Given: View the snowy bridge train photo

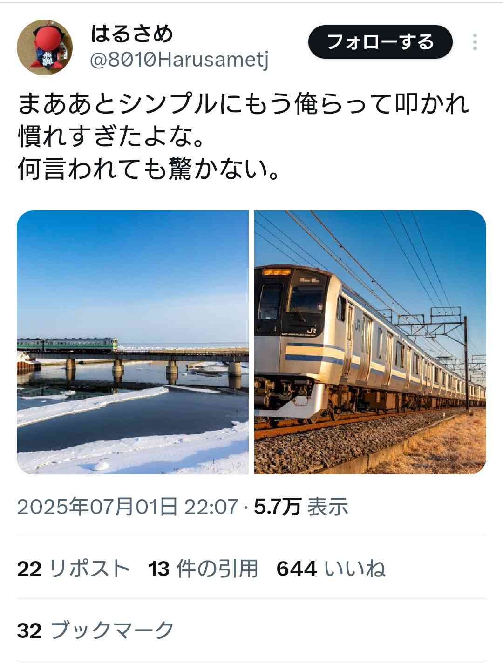Looking at the screenshot, I should (x=133, y=342).
